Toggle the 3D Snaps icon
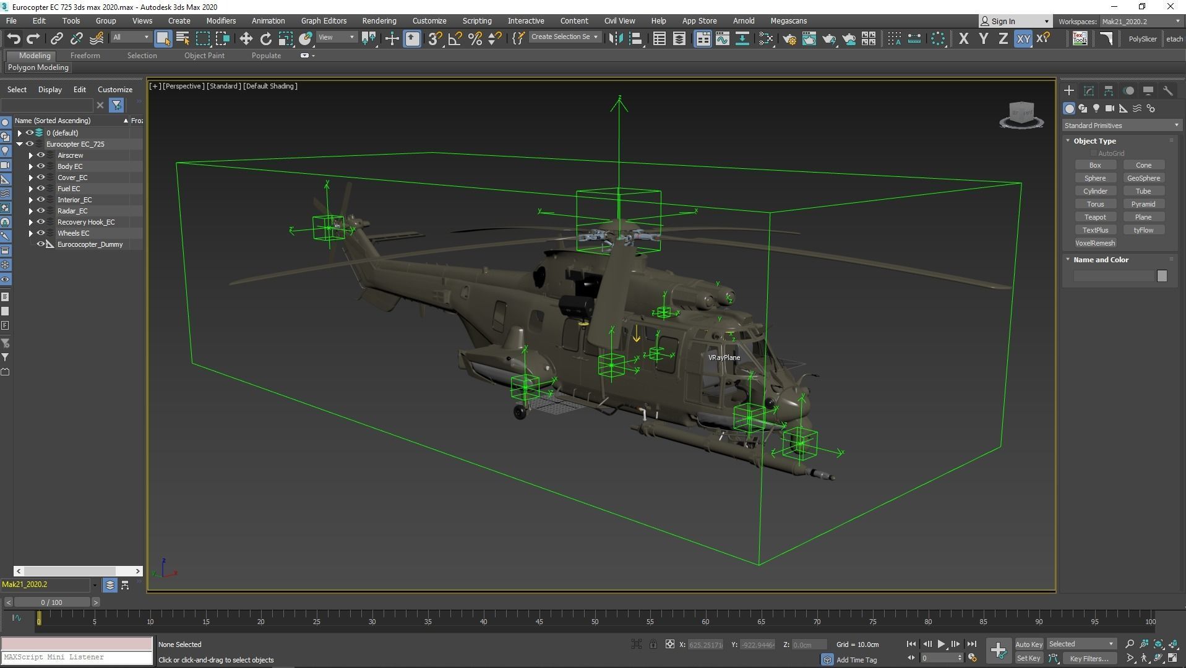 click(x=435, y=38)
